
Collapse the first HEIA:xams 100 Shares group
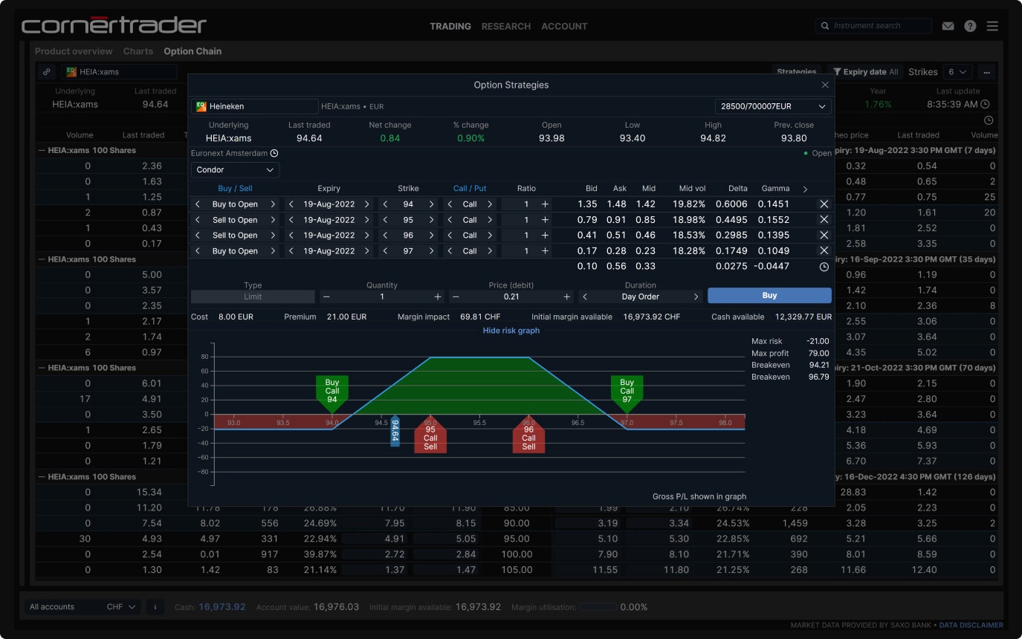[x=41, y=150]
